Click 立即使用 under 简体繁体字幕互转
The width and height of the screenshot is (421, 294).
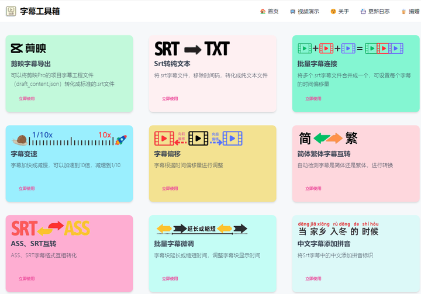coord(313,188)
